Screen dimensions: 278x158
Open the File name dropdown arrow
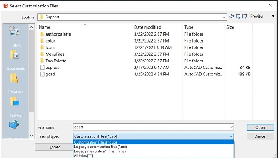231,127
